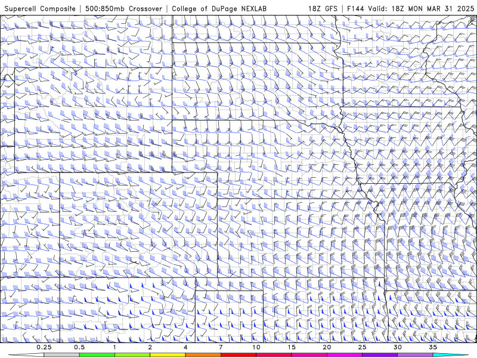
Task: Click the '15' color bar label
Action: [292, 347]
